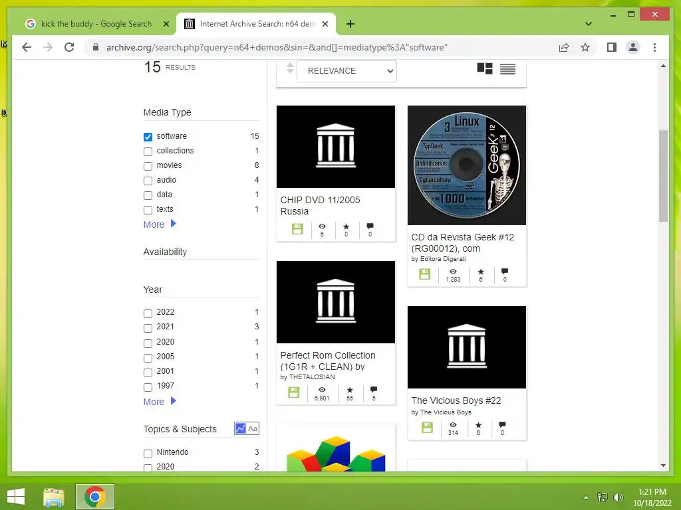Viewport: 681px width, 510px height.
Task: Click the reviews icon on Perfect Rom Collection card
Action: [x=374, y=389]
